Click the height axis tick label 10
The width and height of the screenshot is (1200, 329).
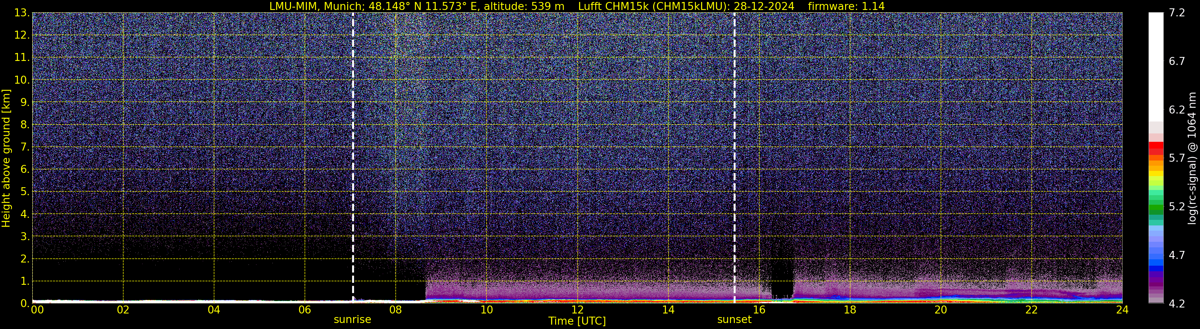coord(22,80)
